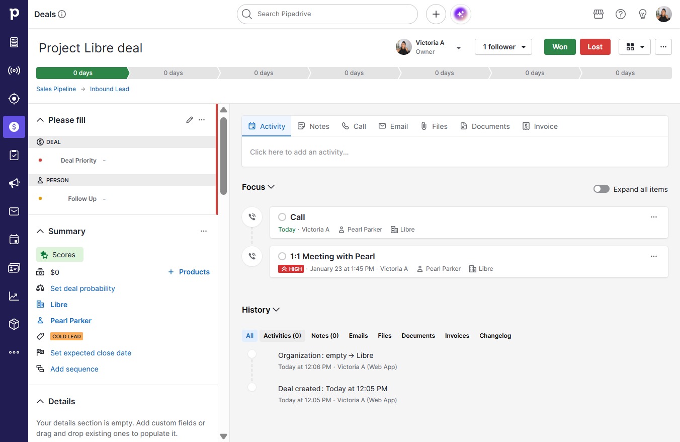Open Mail envelope icon in sidebar

coord(14,211)
